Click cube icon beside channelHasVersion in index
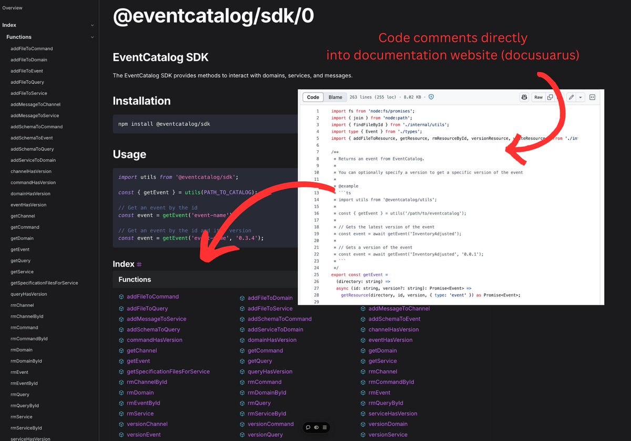Image resolution: width=631 pixels, height=441 pixels. (x=363, y=330)
